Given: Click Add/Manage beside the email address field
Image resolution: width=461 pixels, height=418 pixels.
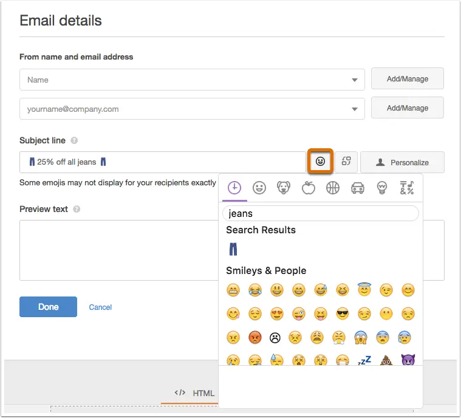Looking at the screenshot, I should pyautogui.click(x=407, y=108).
